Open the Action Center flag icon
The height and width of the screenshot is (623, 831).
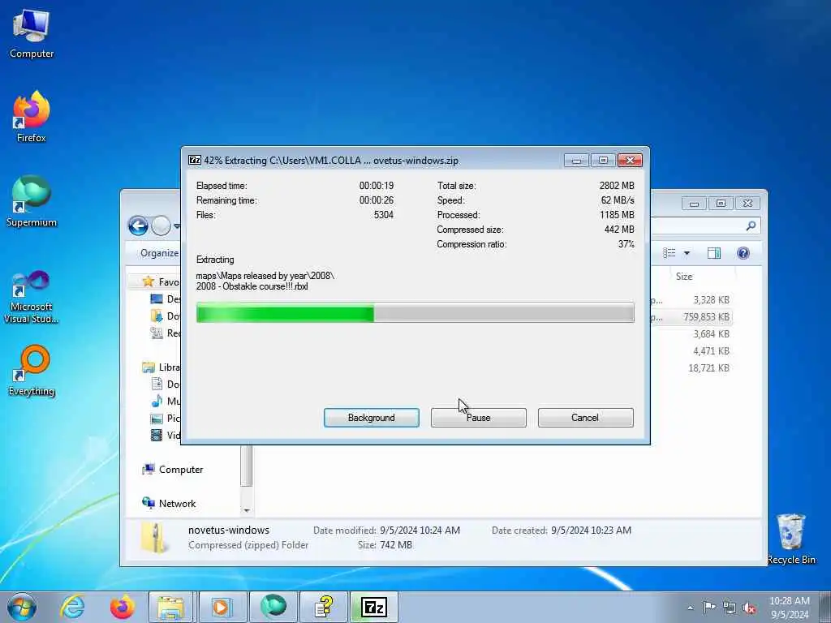[x=709, y=607]
